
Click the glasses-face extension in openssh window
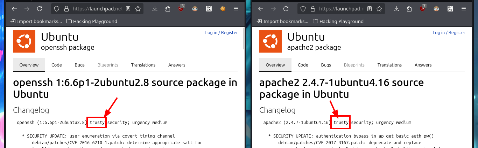pos(195,9)
